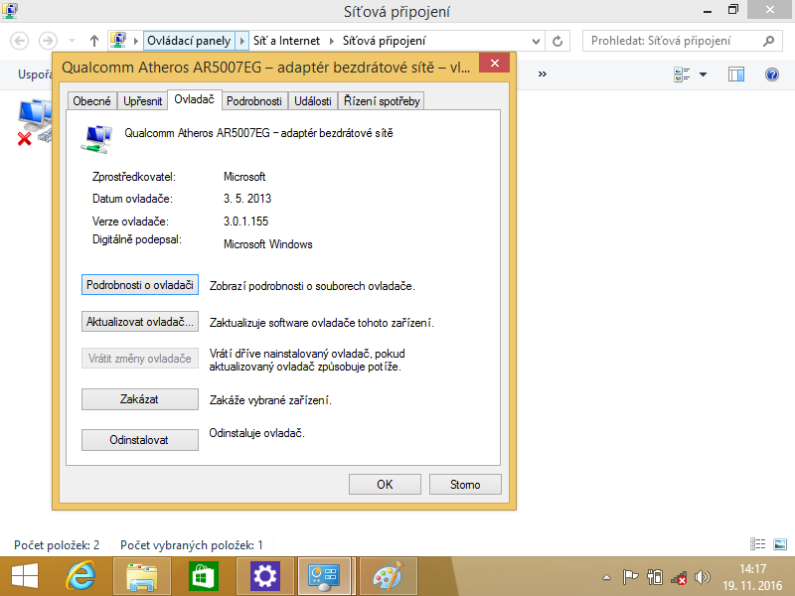
Task: Click the Odinstalovat button
Action: pos(139,439)
